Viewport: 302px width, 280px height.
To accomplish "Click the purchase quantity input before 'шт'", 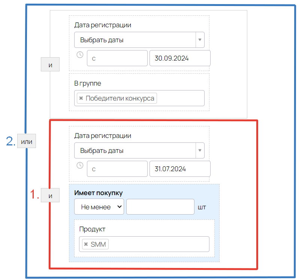I will tap(160, 207).
